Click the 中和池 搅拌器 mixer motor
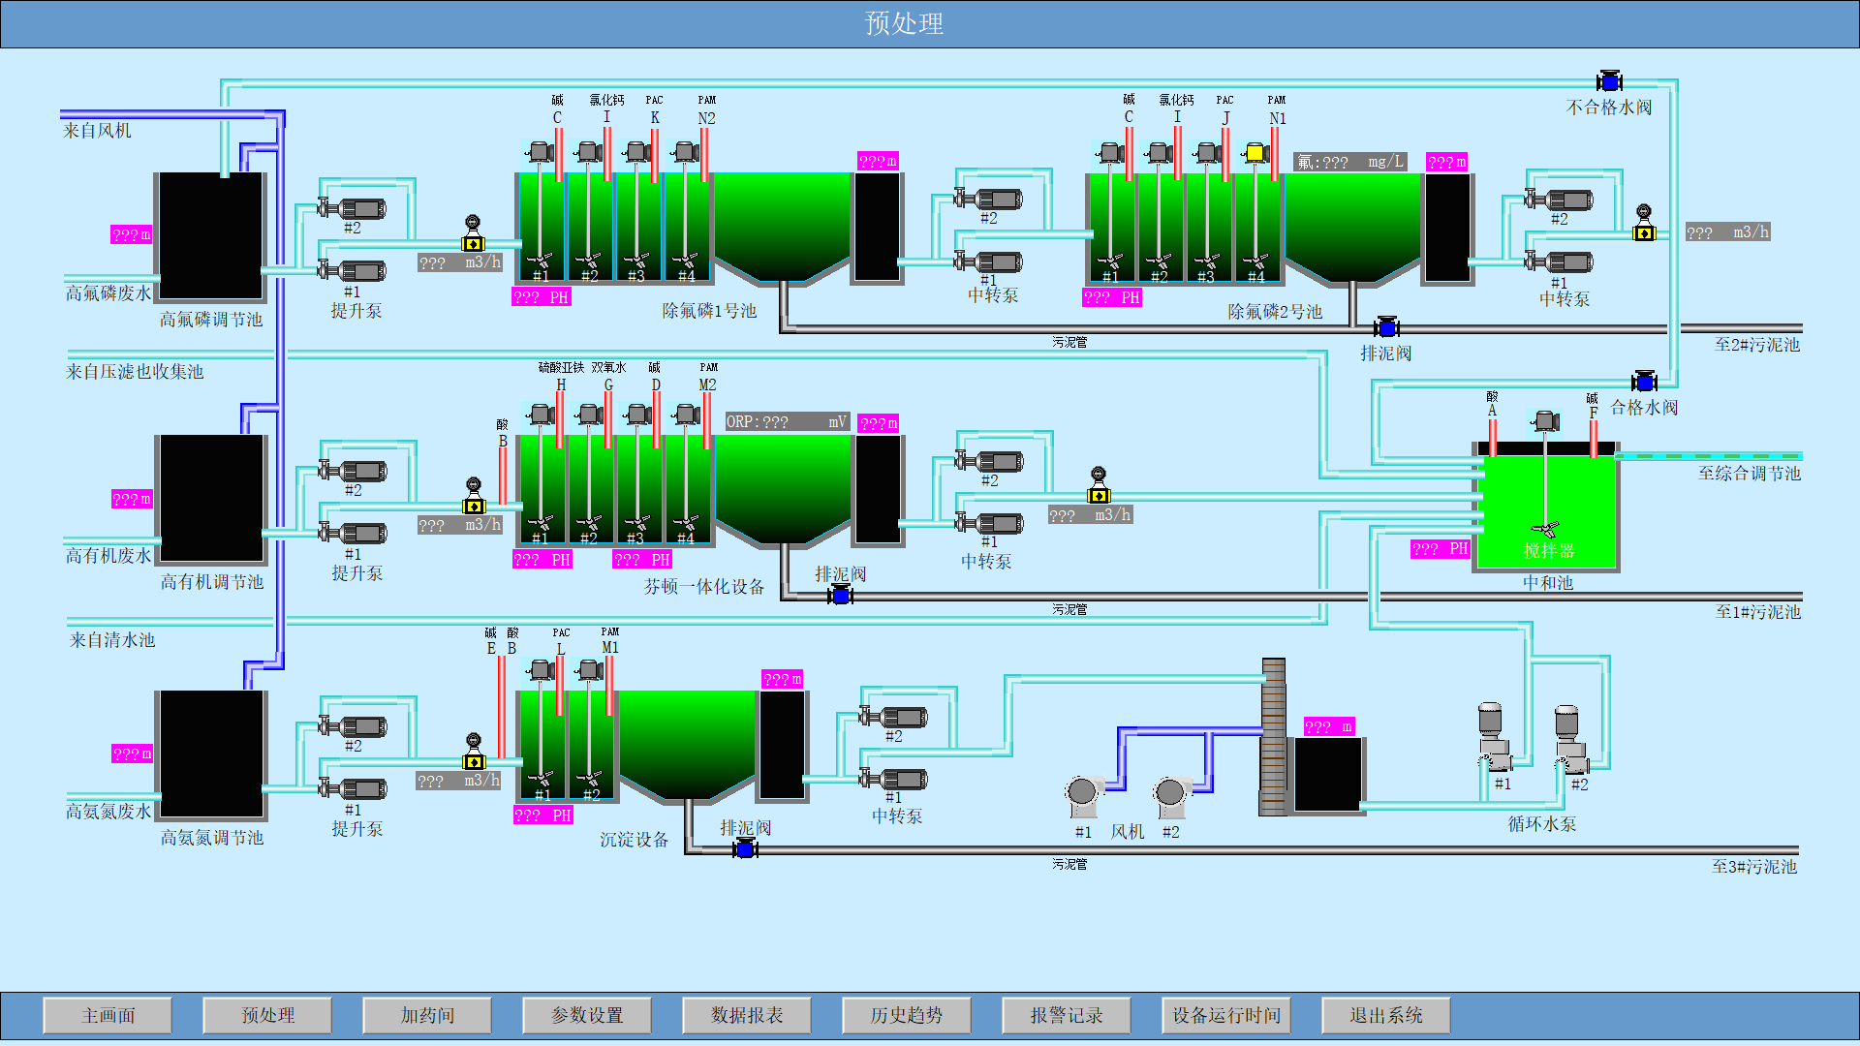 point(1545,421)
